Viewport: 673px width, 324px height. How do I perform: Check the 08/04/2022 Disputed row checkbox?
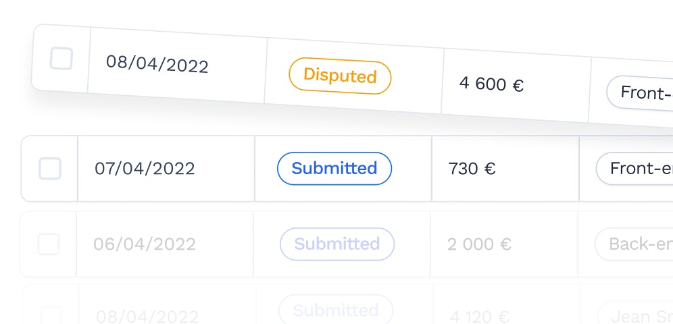(x=61, y=58)
